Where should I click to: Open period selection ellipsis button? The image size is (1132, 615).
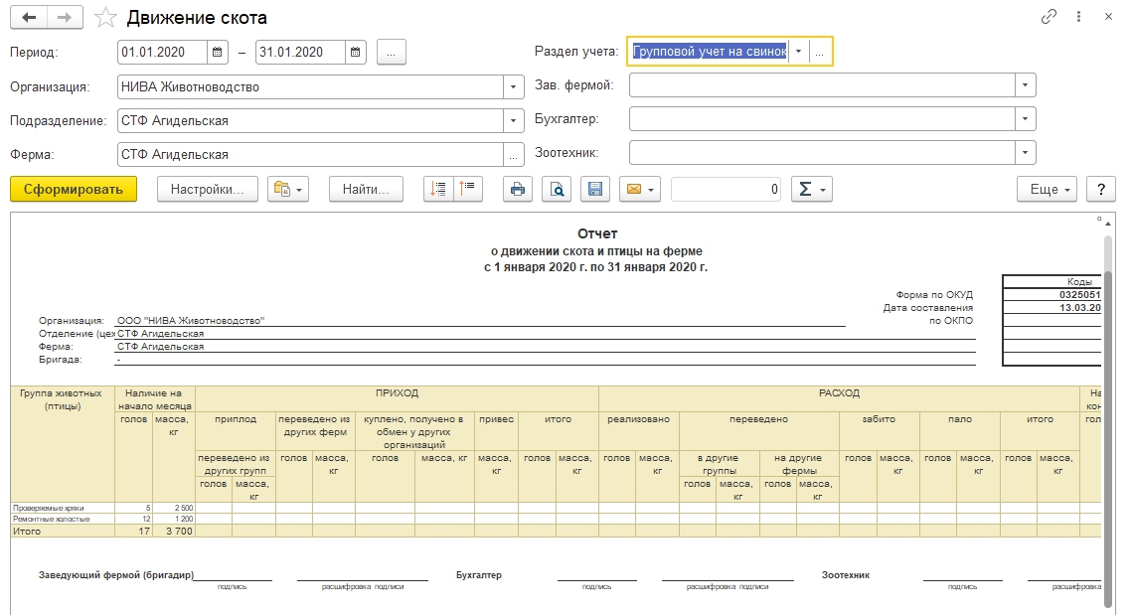pos(392,52)
